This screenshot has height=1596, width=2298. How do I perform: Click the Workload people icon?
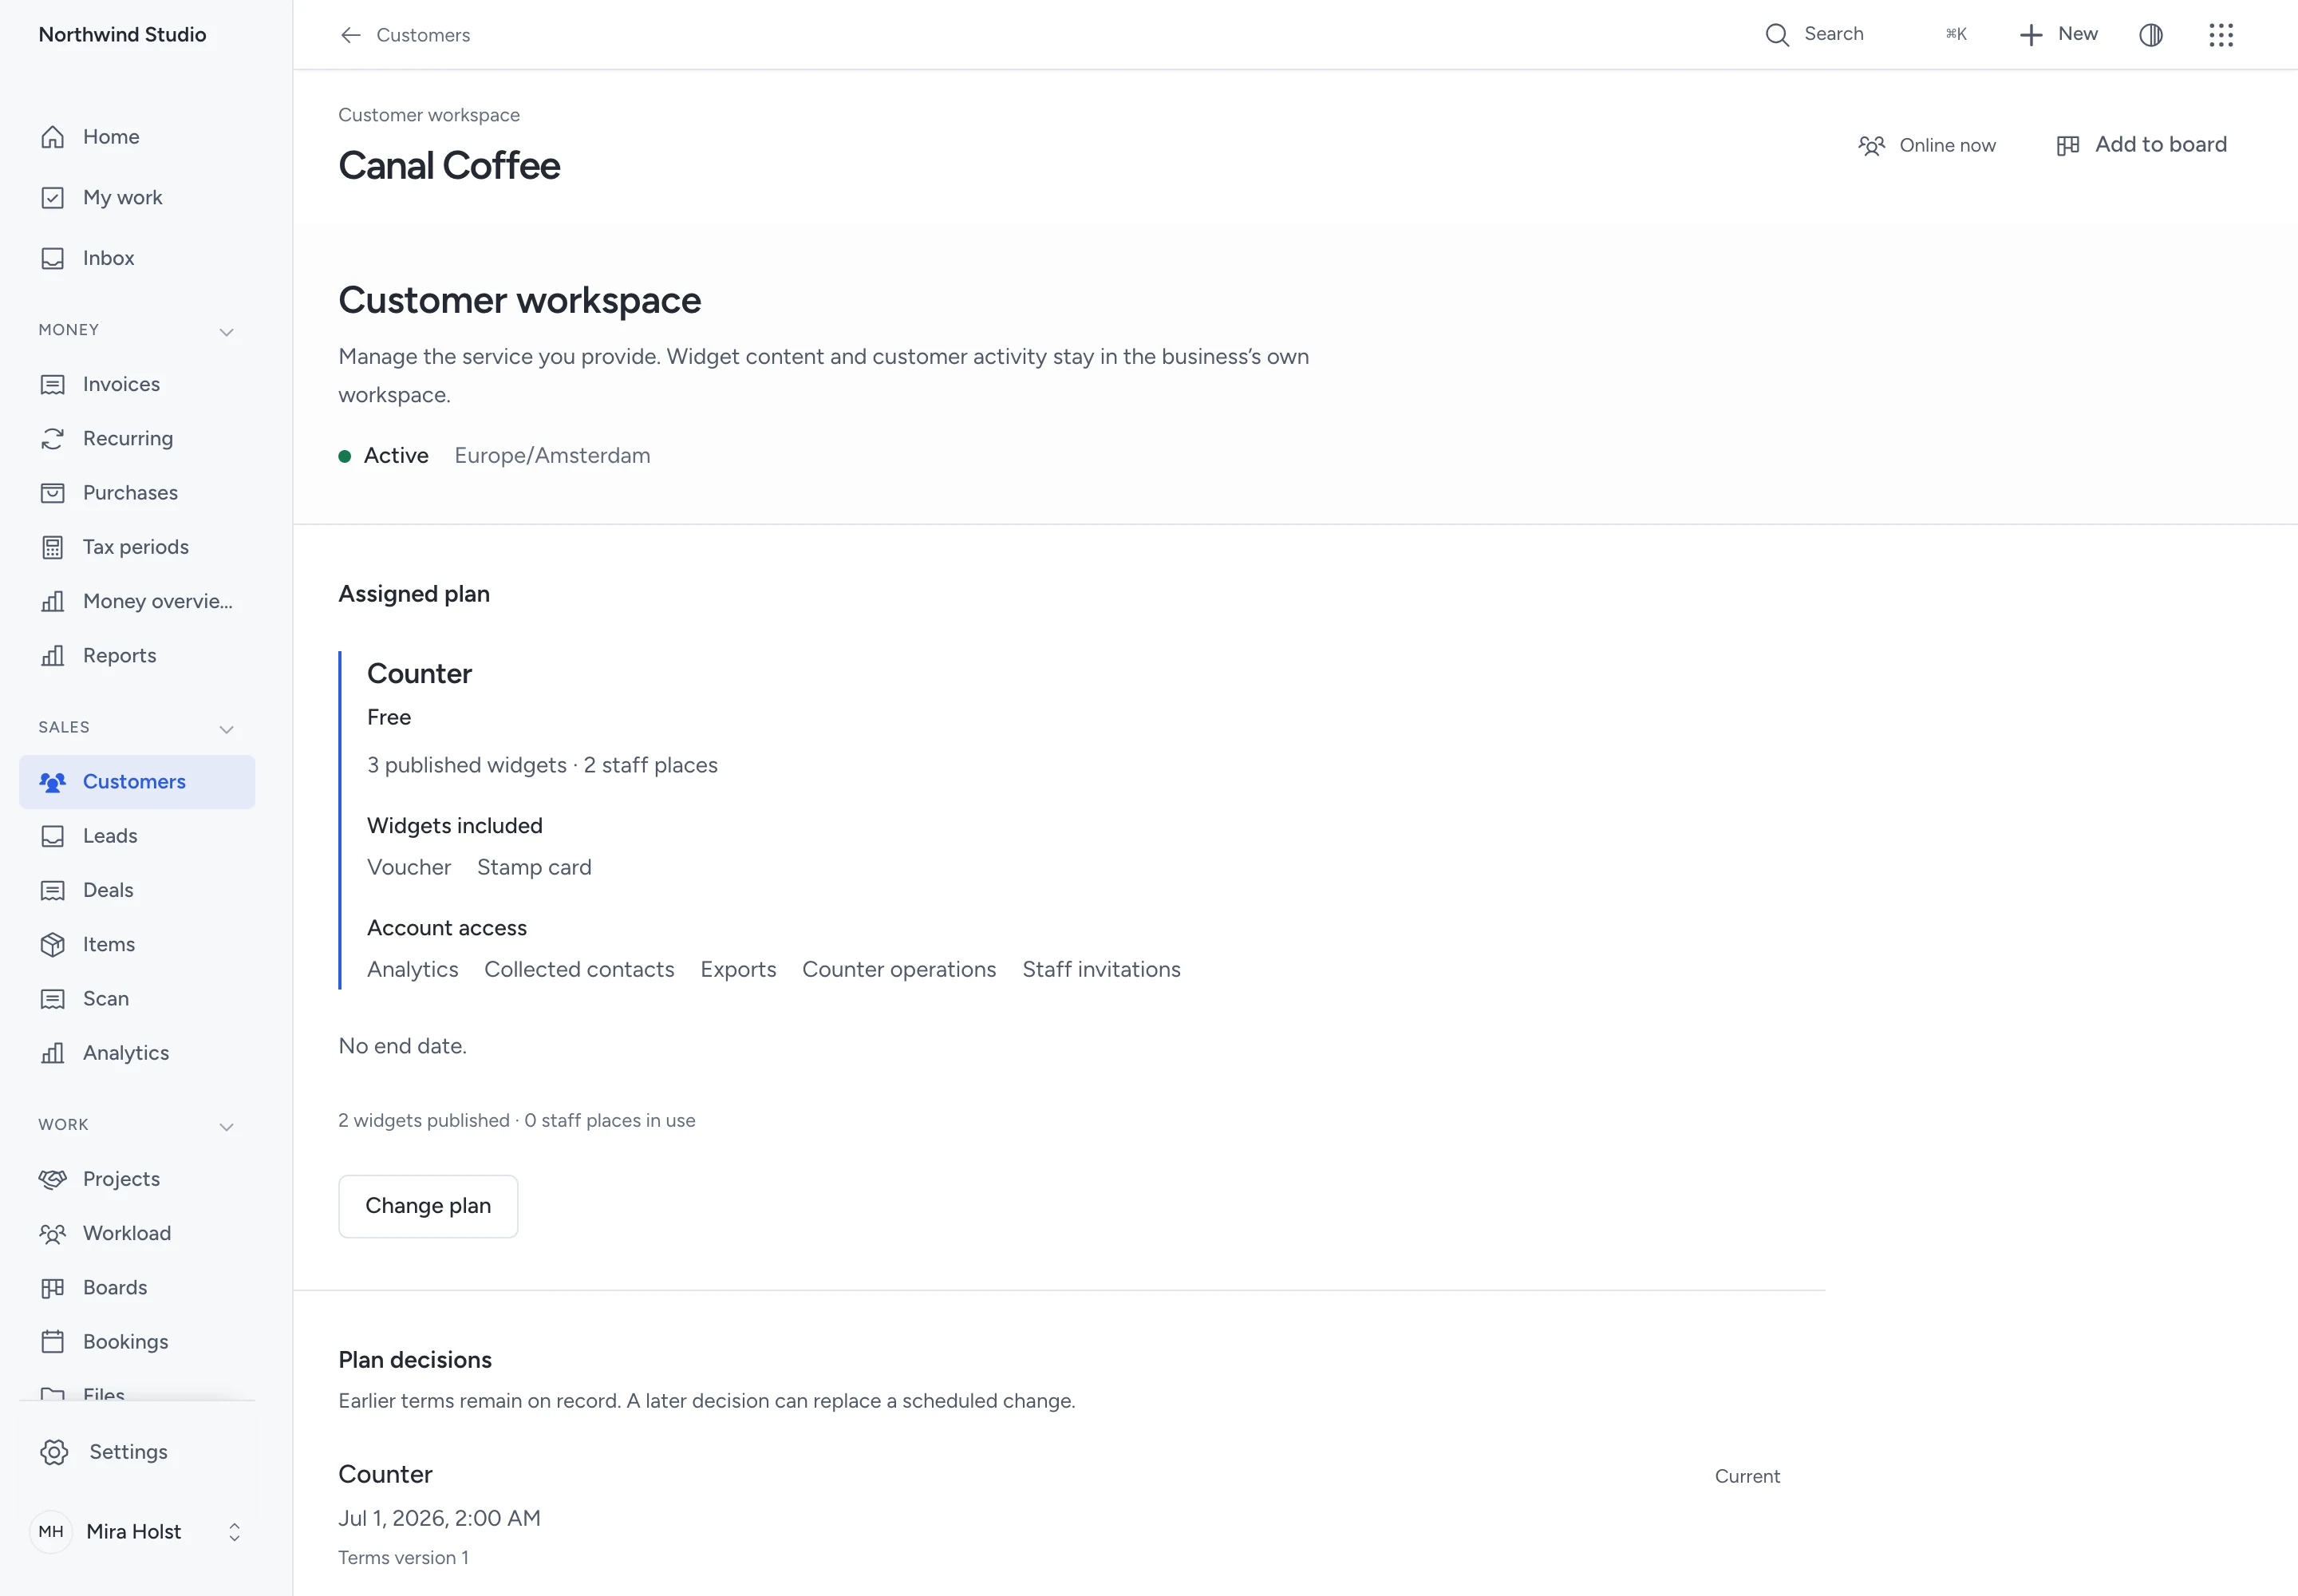pos(53,1234)
